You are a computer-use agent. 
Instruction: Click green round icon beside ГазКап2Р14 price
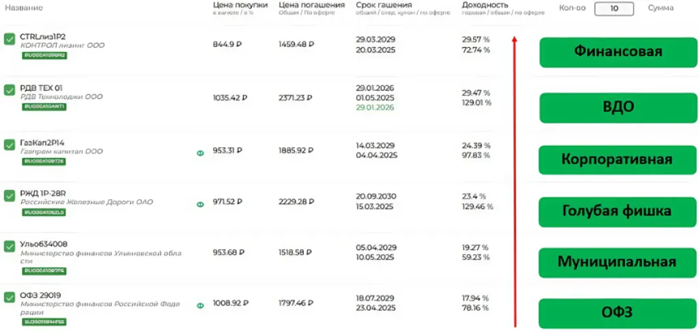[x=201, y=153]
